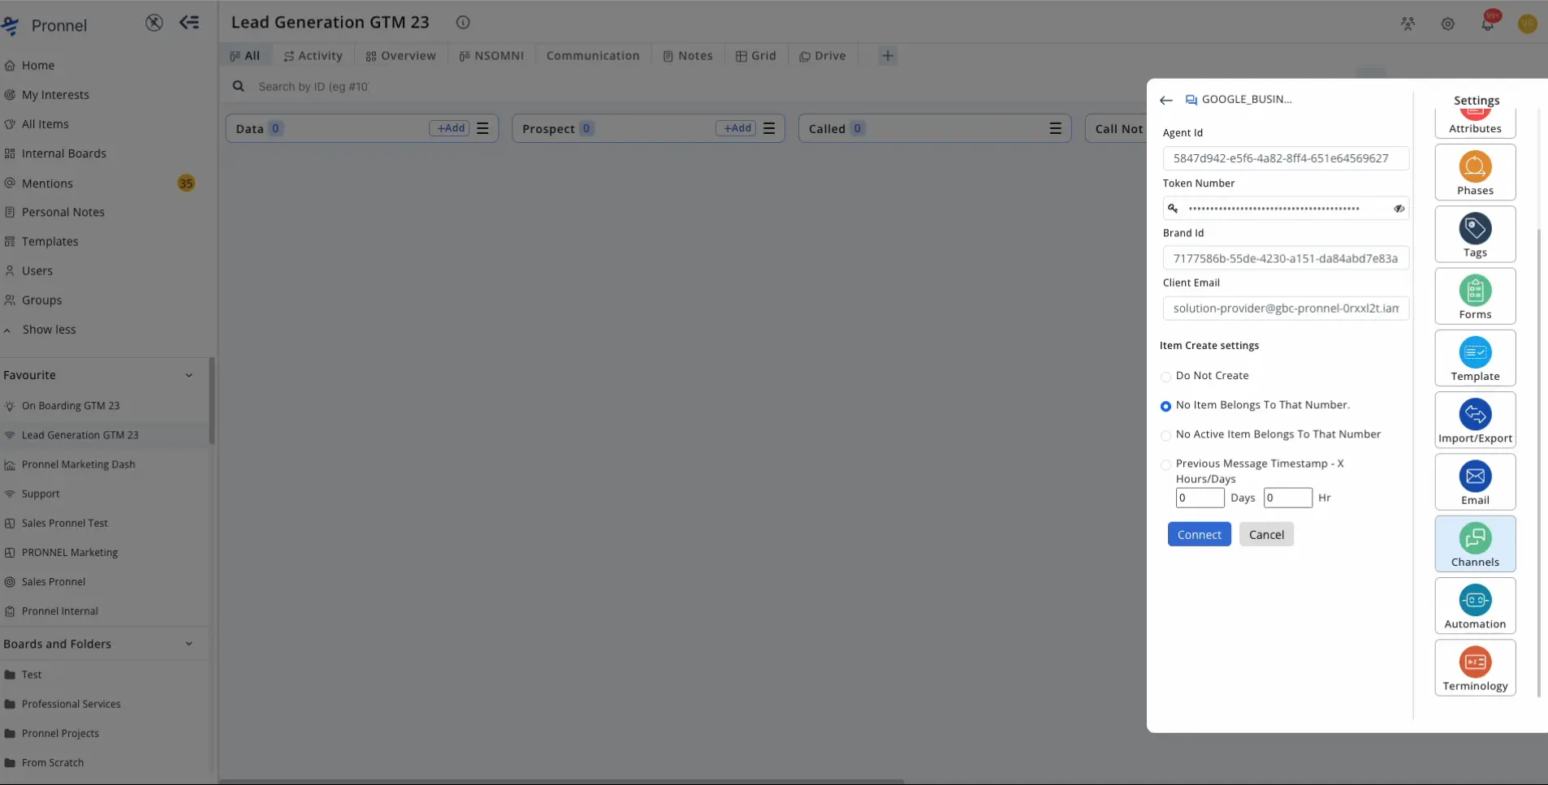The width and height of the screenshot is (1548, 785).
Task: Go back with the panel arrow
Action: [x=1166, y=100]
